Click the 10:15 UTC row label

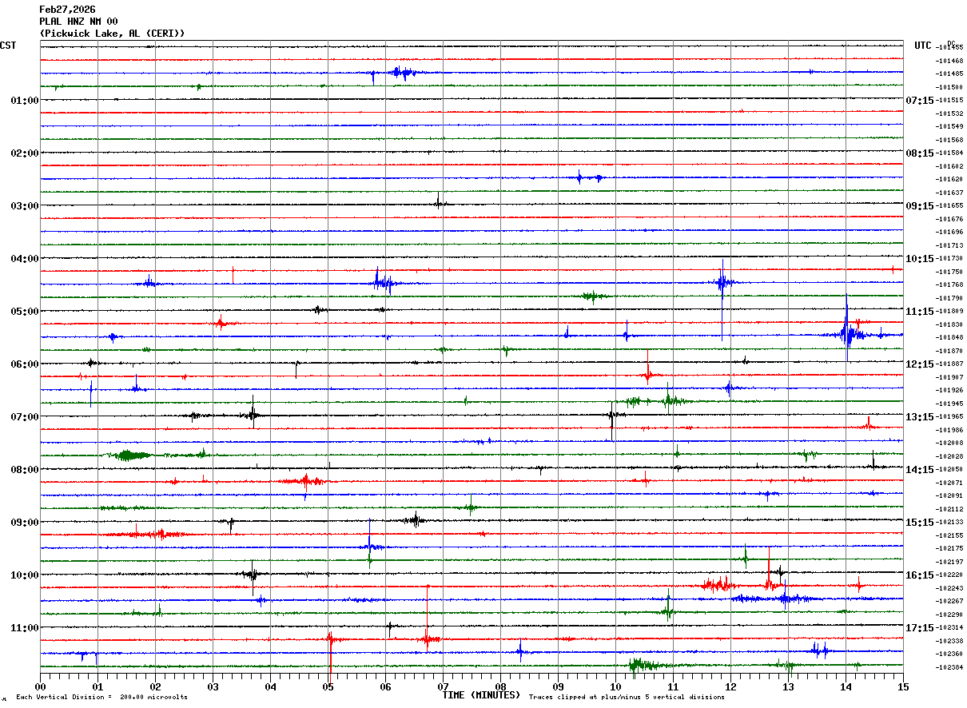(x=920, y=259)
